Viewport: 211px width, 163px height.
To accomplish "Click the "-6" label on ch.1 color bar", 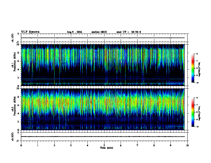I will pyautogui.click(x=197, y=54).
